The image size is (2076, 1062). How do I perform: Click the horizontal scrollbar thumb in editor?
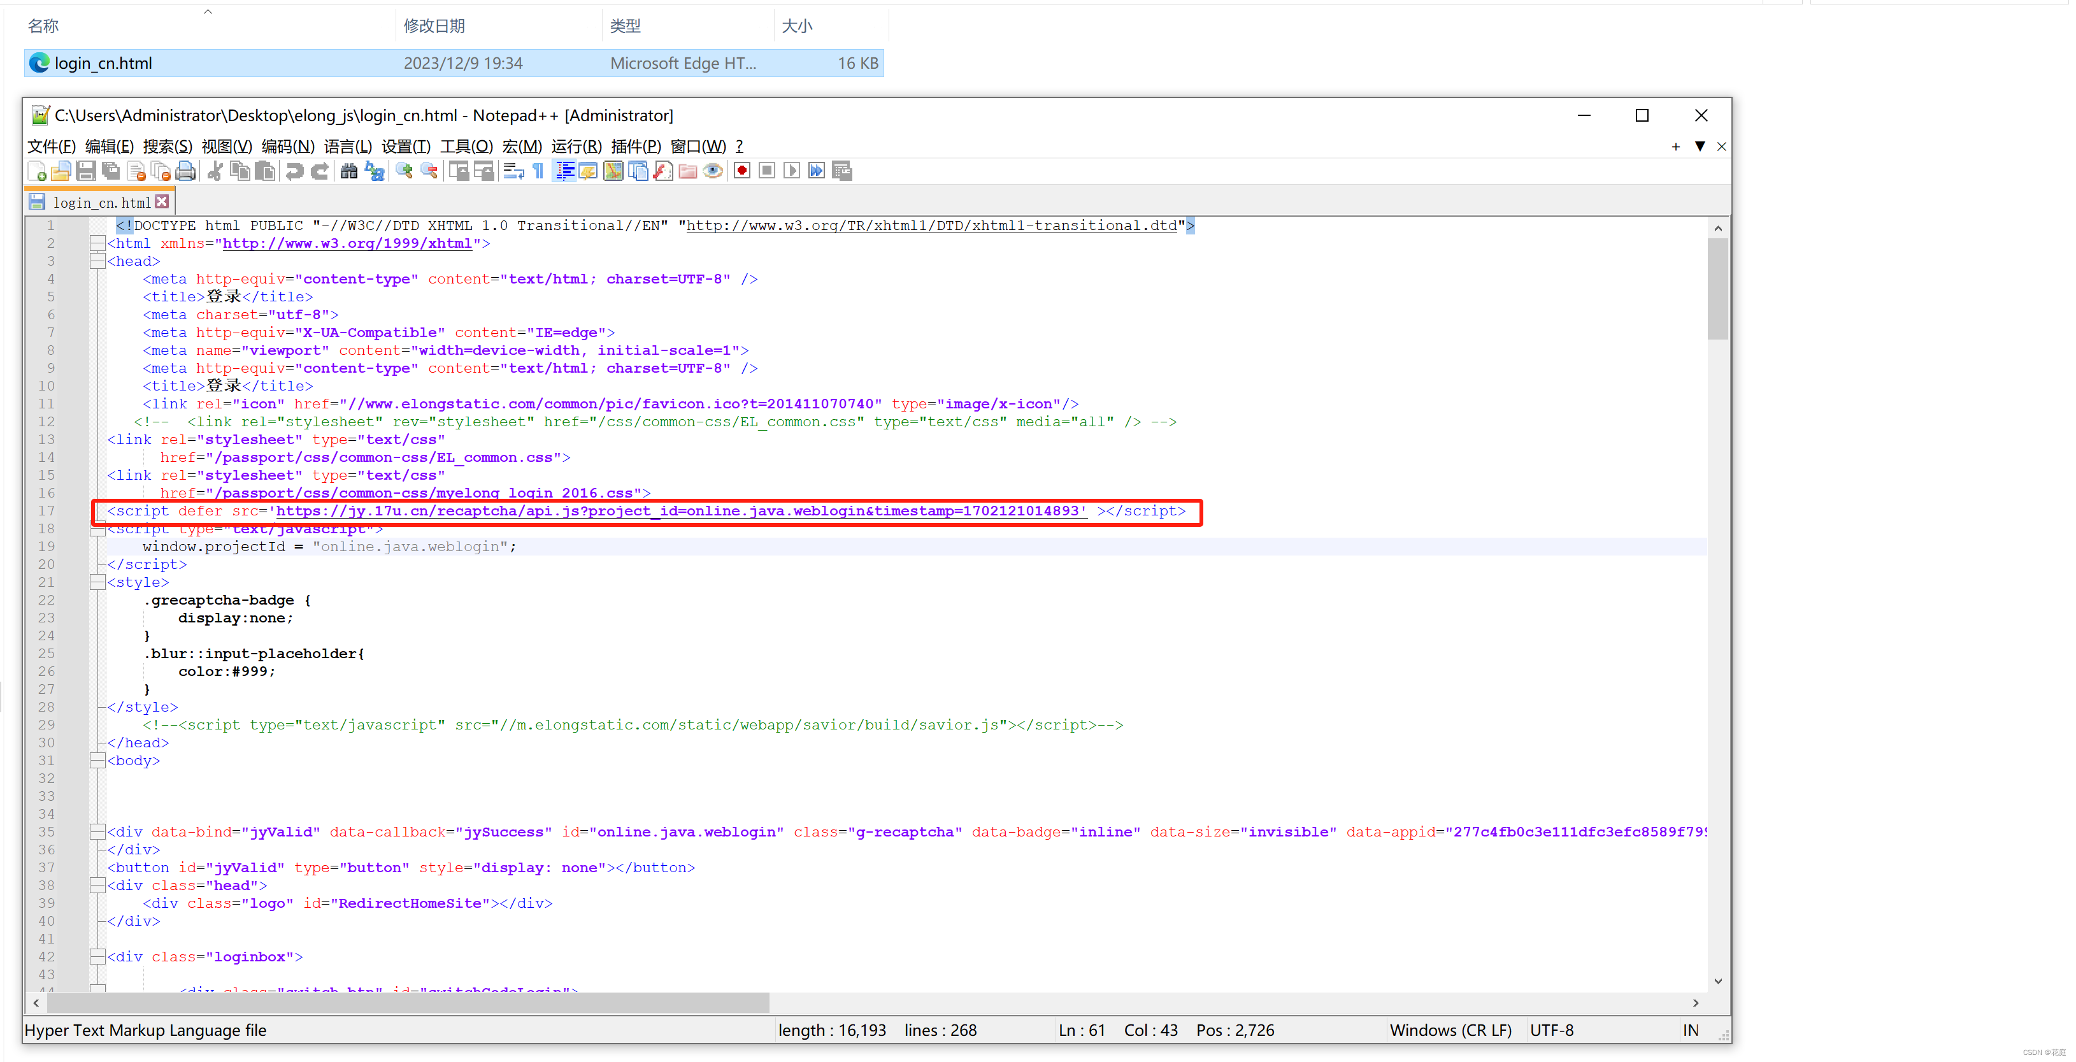[x=408, y=1002]
